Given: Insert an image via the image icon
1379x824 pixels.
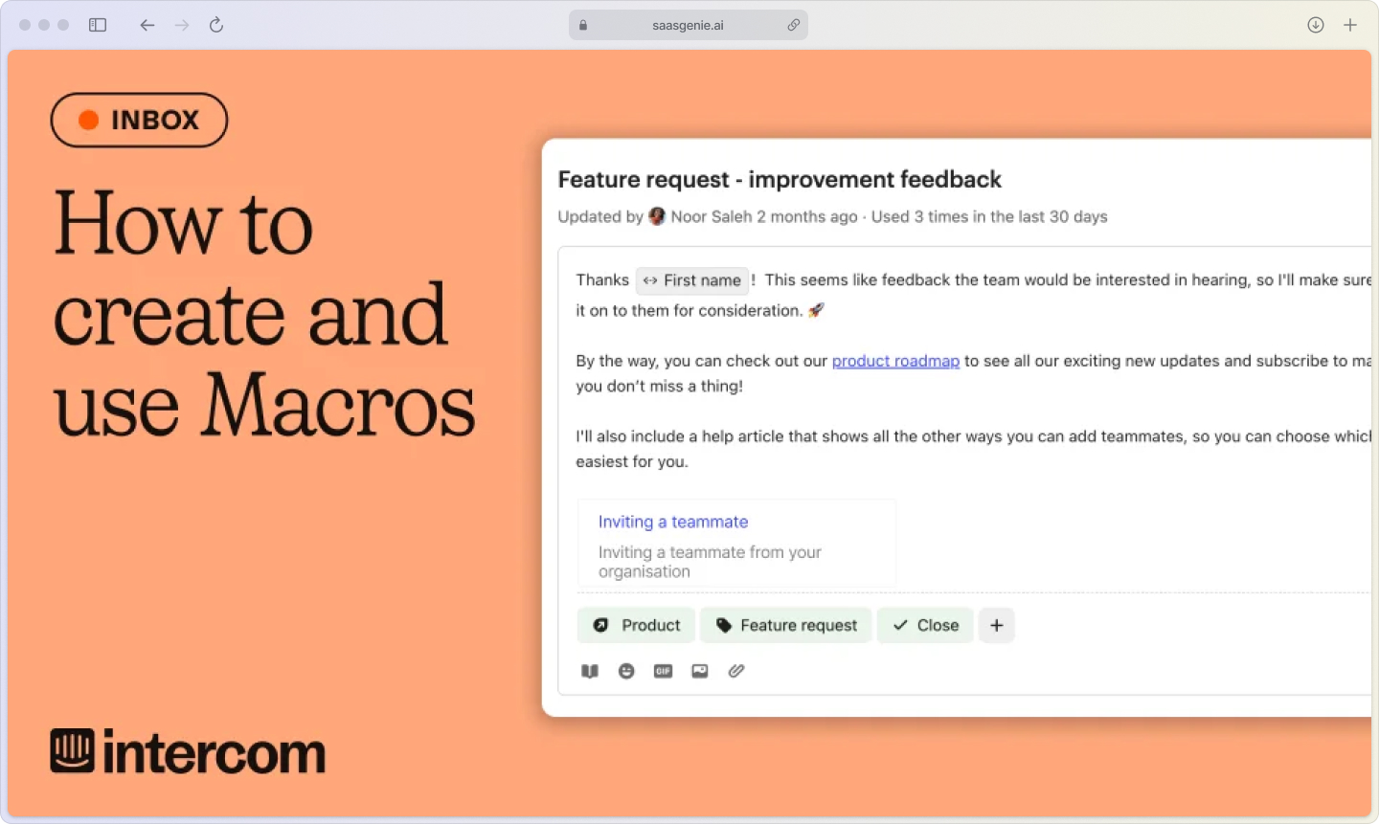Looking at the screenshot, I should (x=699, y=671).
